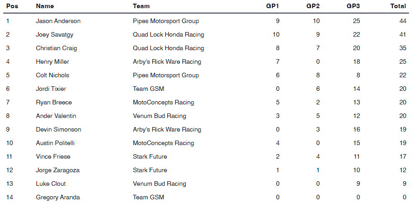Viewport: 414px width, 207px height.
Task: Sort by the Name column header
Action: pyautogui.click(x=45, y=6)
